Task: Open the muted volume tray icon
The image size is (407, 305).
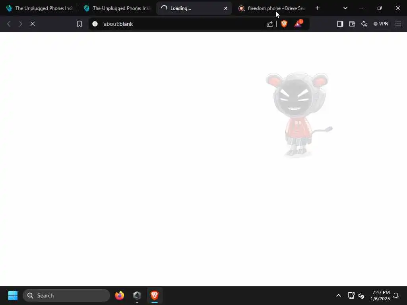Action: pos(361,295)
